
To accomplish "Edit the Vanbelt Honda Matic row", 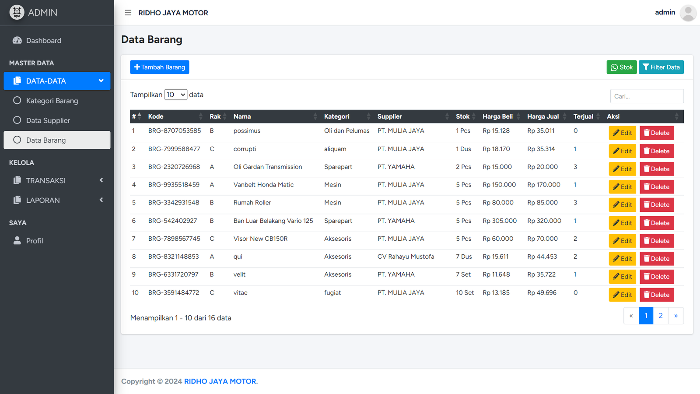I will pos(622,187).
